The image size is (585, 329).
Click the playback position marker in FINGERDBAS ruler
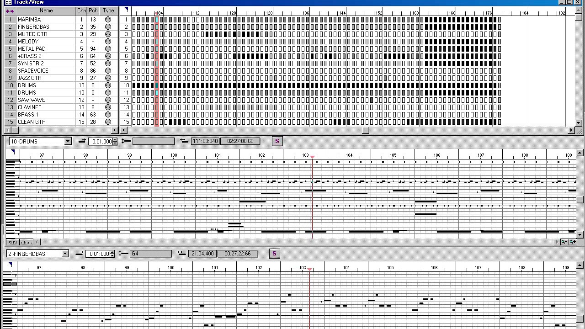point(310,270)
